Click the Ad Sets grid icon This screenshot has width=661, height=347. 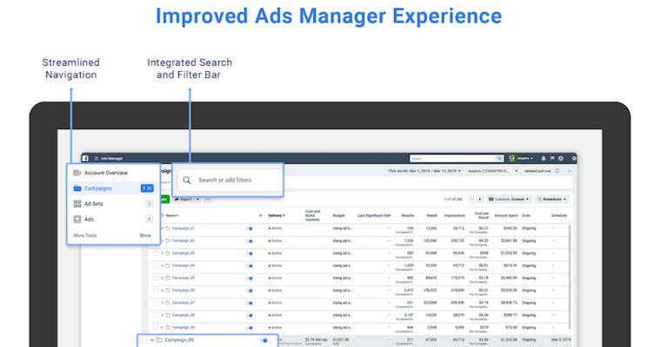pyautogui.click(x=77, y=204)
